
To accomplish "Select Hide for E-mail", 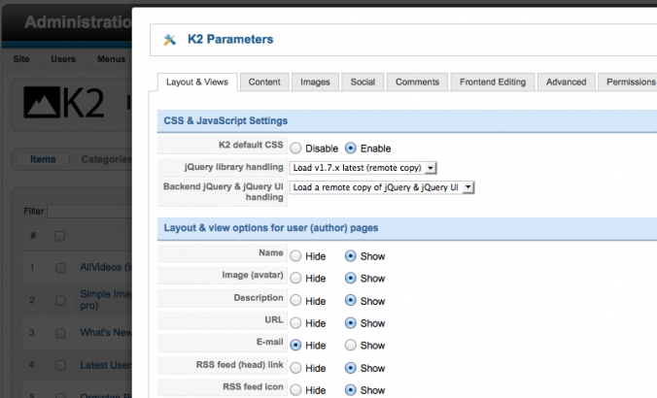I will pos(295,345).
